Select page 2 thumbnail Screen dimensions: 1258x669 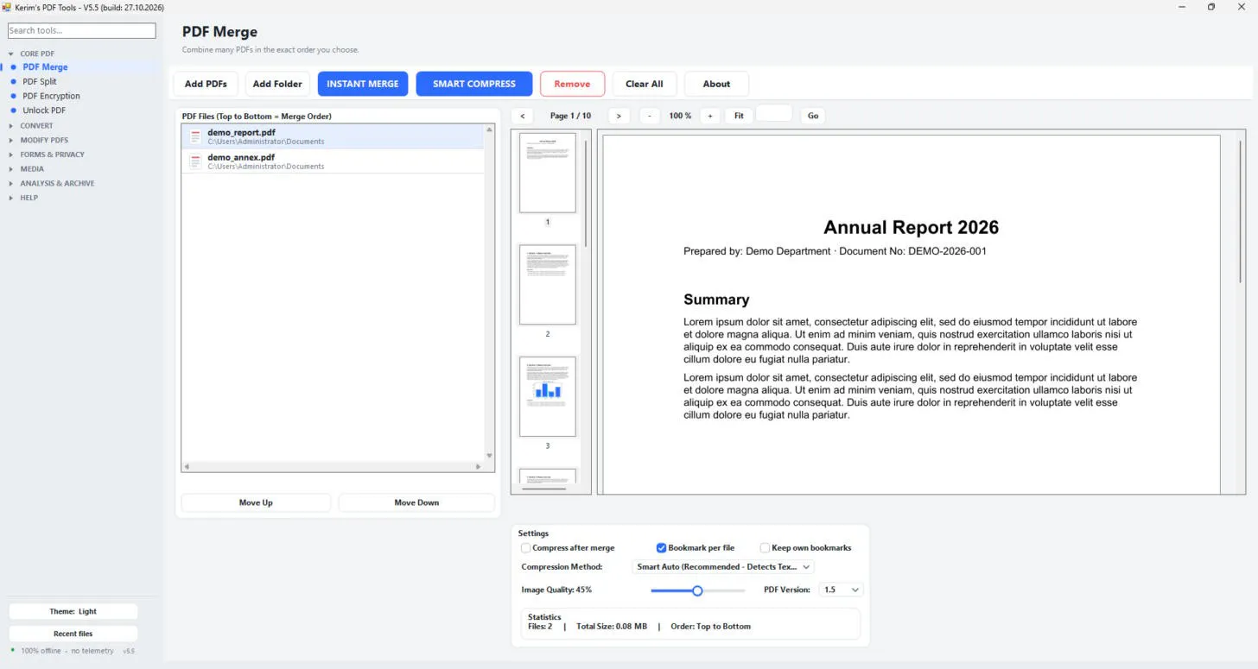click(548, 285)
